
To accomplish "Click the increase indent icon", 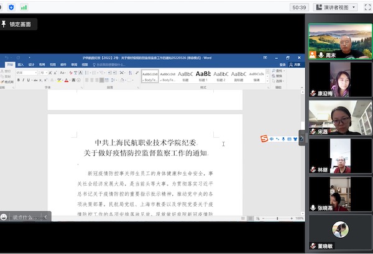I will (x=114, y=73).
